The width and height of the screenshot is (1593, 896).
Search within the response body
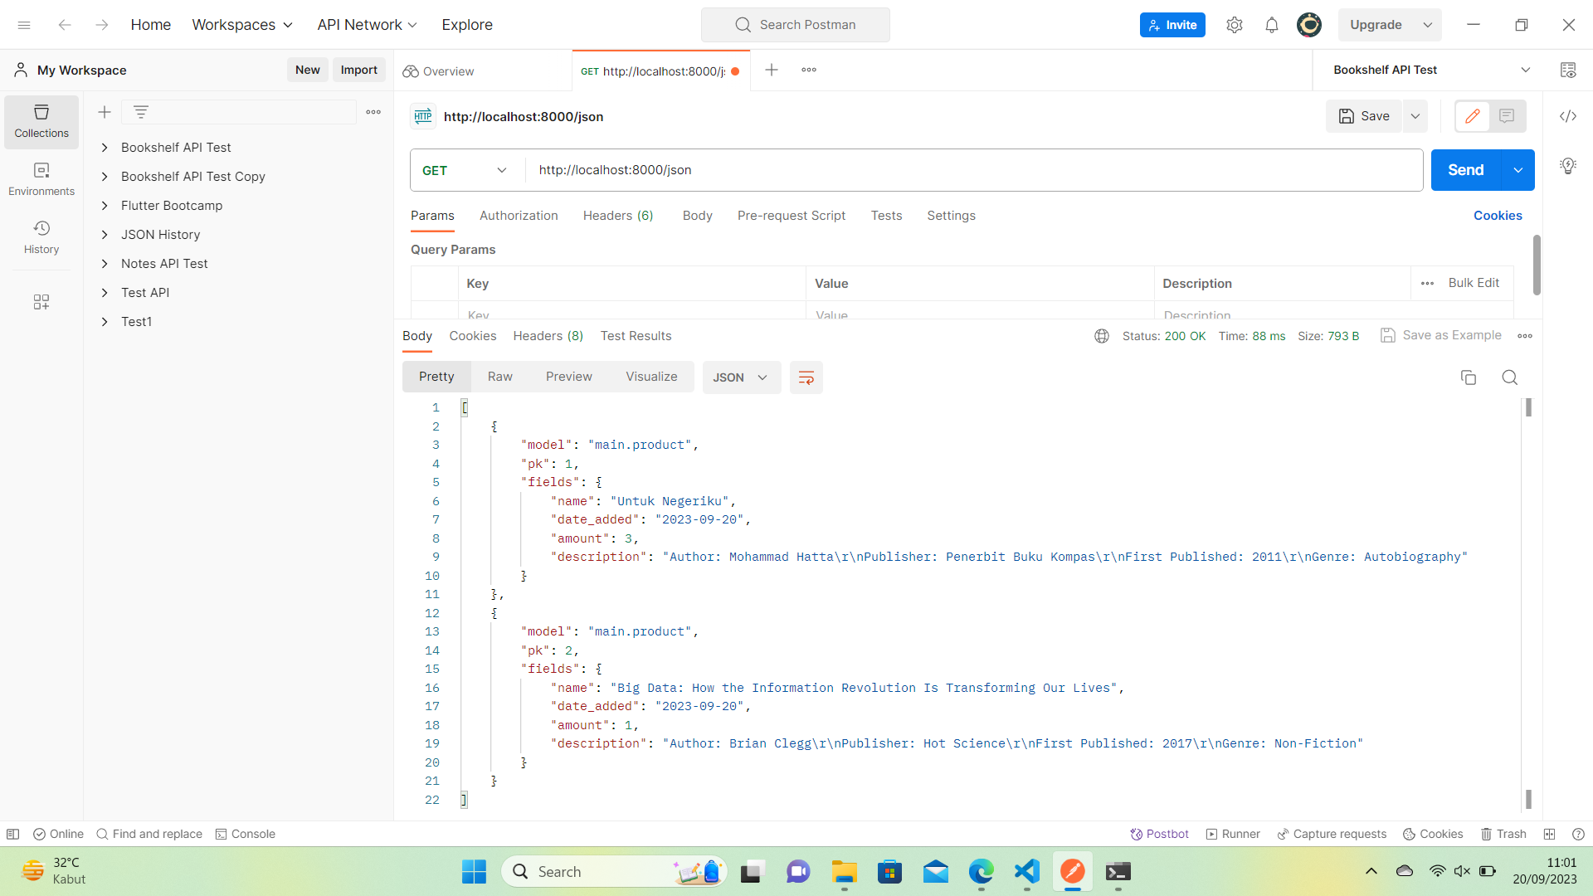[1509, 377]
